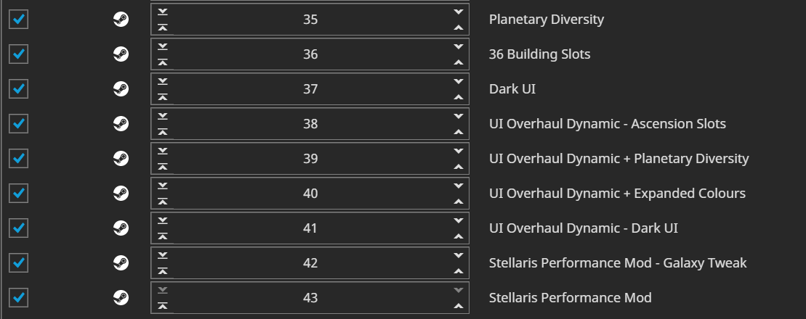Select the UI Overhaul Dynamic + Expanded Colours entry
This screenshot has height=319, width=806.
pyautogui.click(x=617, y=194)
